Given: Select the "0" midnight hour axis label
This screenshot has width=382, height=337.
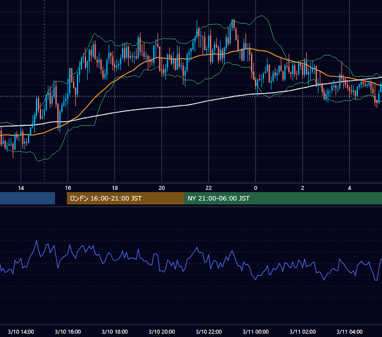Looking at the screenshot, I should point(256,188).
